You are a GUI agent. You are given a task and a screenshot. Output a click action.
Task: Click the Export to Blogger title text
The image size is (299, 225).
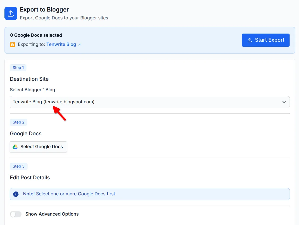pyautogui.click(x=44, y=9)
